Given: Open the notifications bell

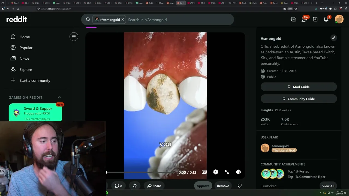Looking at the screenshot, I should tap(326, 19).
